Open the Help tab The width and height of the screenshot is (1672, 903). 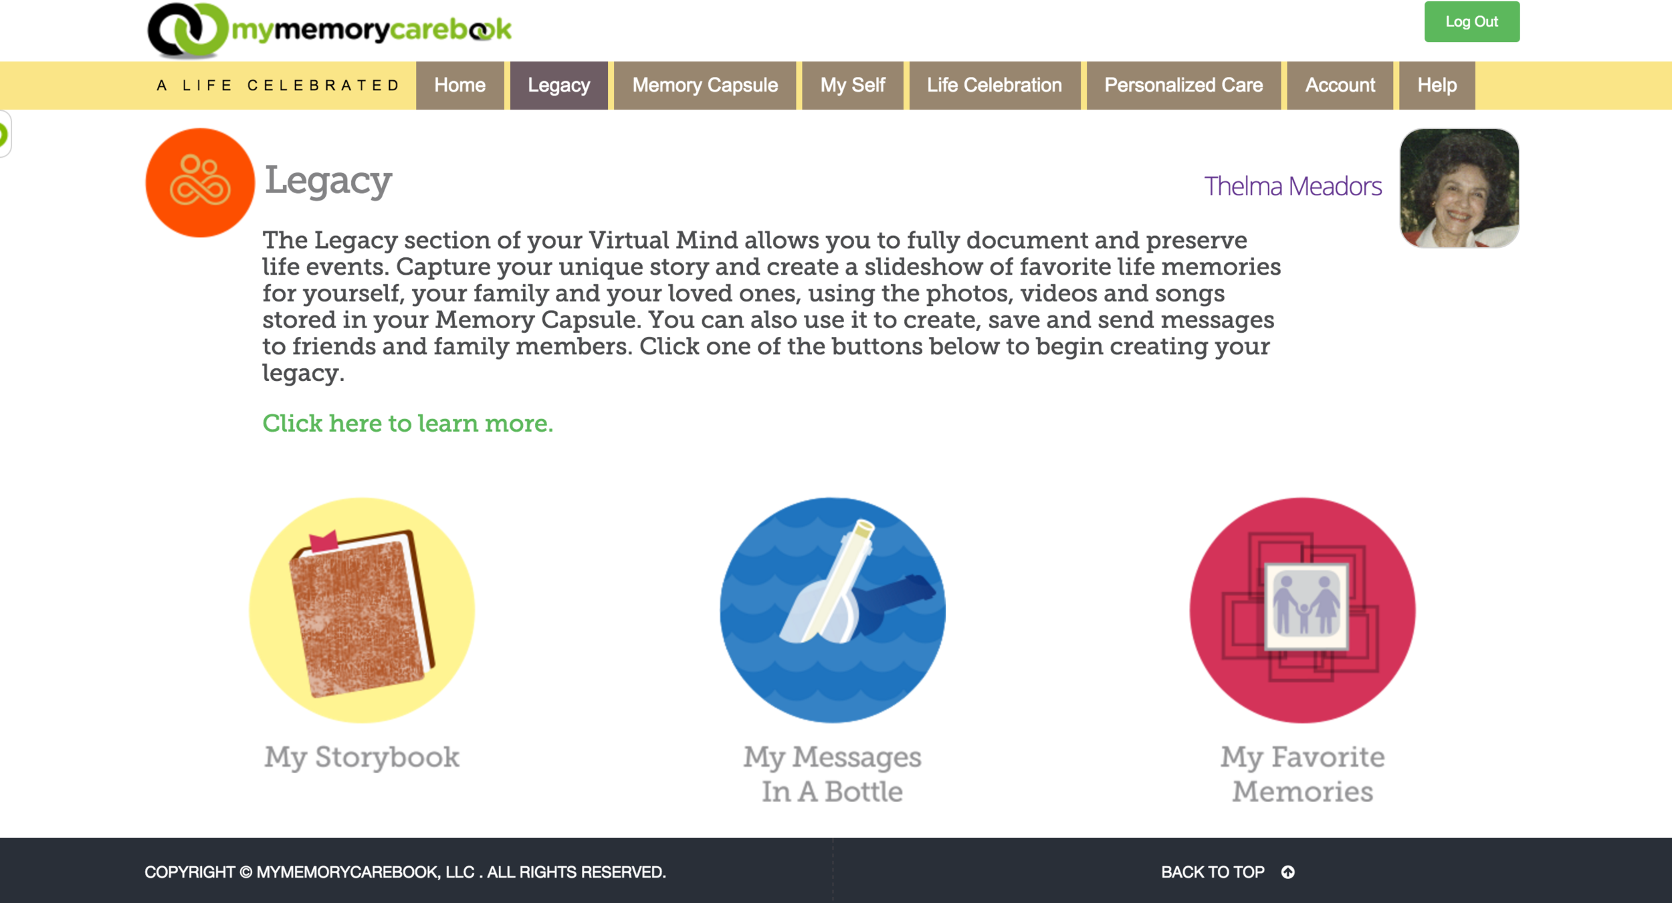[x=1437, y=86]
